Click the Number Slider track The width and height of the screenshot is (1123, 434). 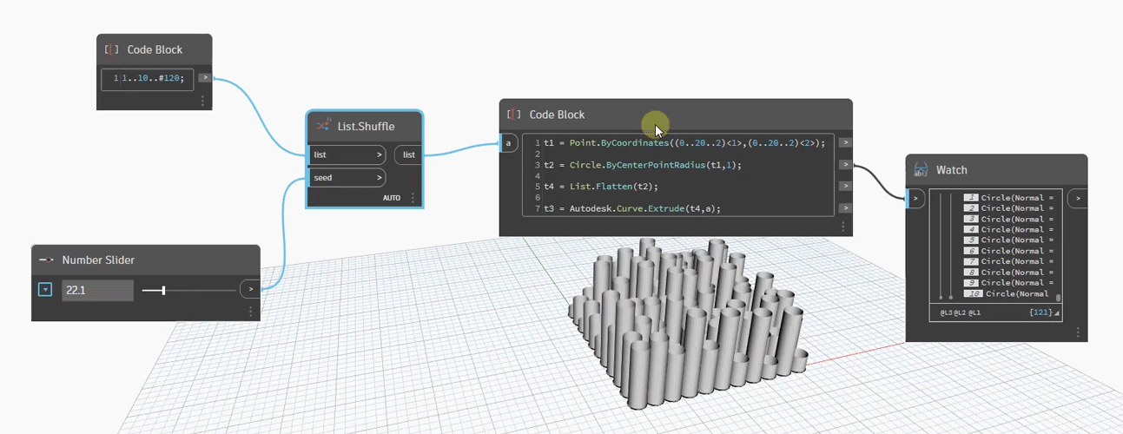click(x=188, y=290)
